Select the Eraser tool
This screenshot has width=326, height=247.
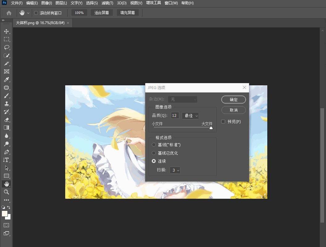(6, 120)
